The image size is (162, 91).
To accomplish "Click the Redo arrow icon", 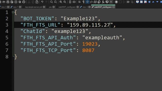I will (x=46, y=2).
